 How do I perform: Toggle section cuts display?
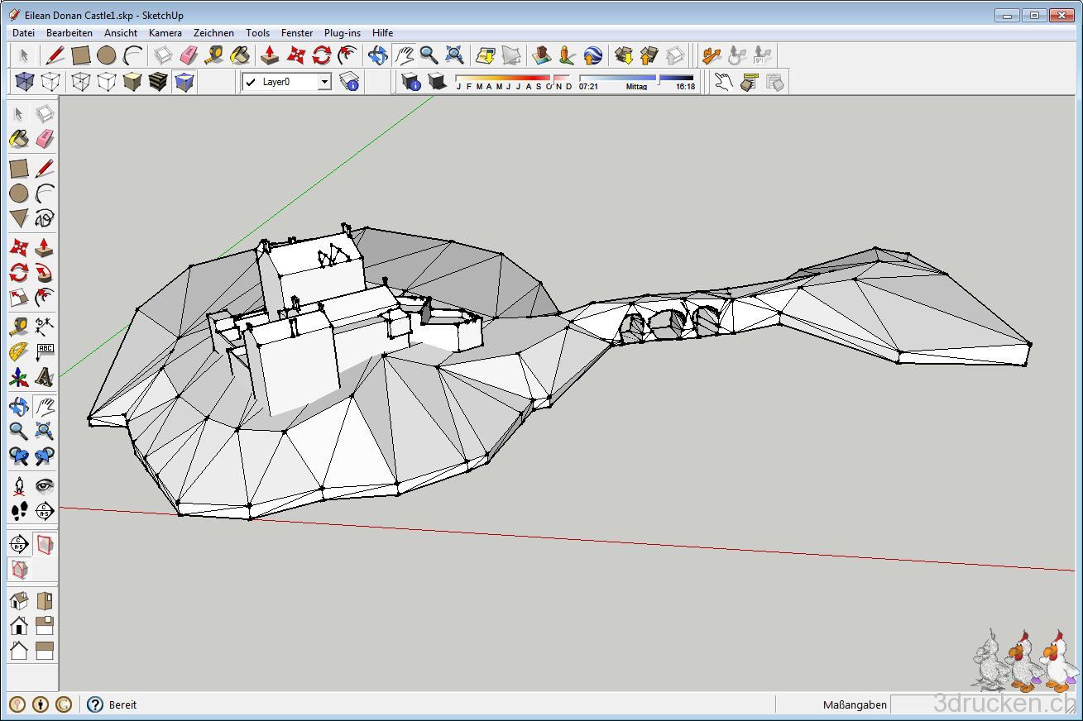click(x=18, y=570)
